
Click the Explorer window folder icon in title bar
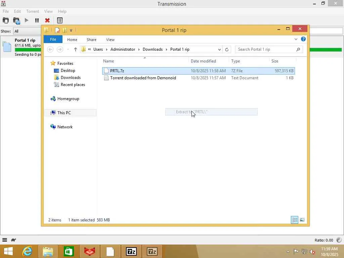[x=46, y=30]
